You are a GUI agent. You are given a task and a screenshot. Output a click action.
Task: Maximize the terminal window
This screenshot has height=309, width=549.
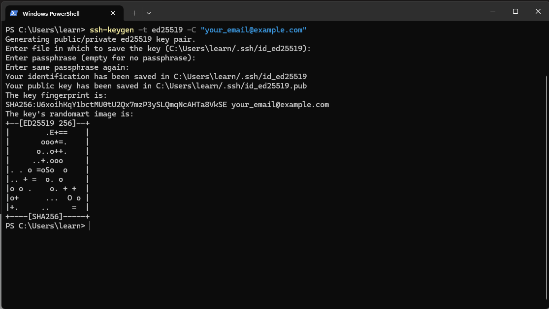(x=515, y=11)
